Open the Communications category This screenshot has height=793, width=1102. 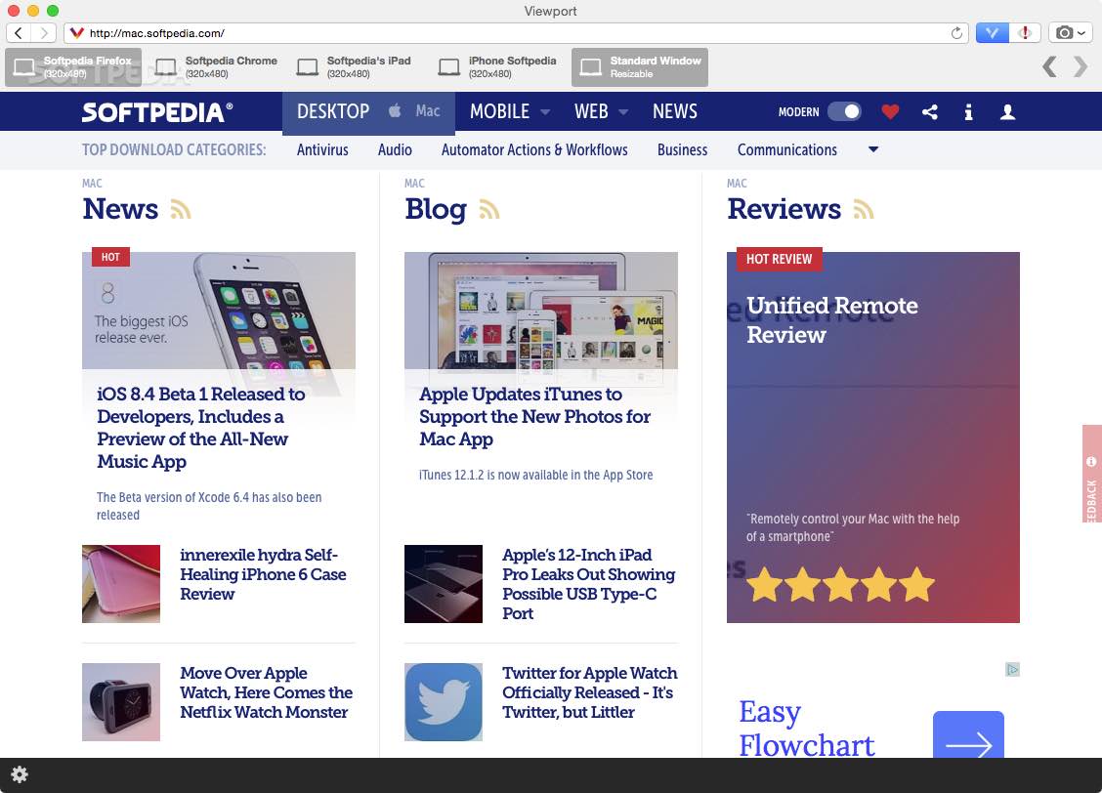pos(787,149)
